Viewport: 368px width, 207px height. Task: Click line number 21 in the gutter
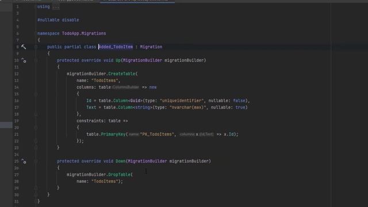click(x=17, y=134)
